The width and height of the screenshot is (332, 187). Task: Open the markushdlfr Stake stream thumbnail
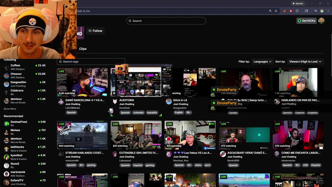tap(82, 135)
